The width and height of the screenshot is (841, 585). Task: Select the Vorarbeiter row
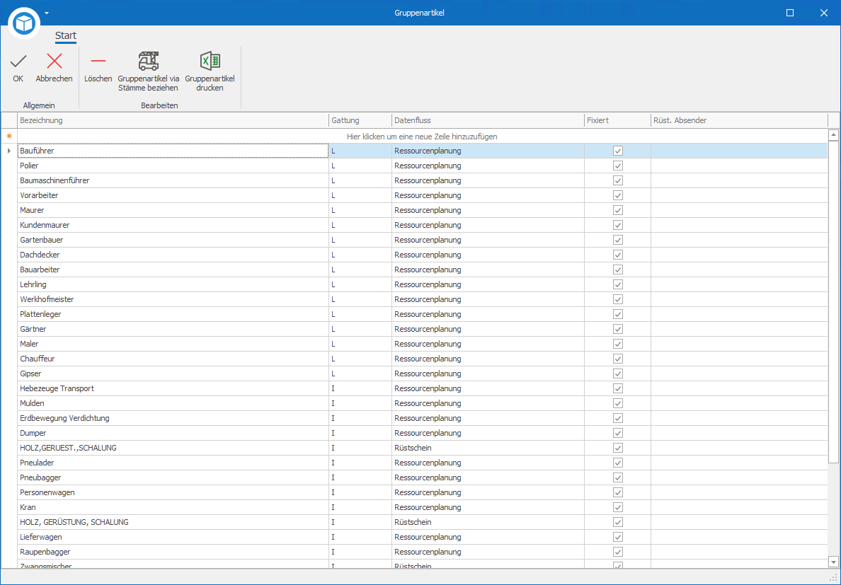pyautogui.click(x=423, y=195)
